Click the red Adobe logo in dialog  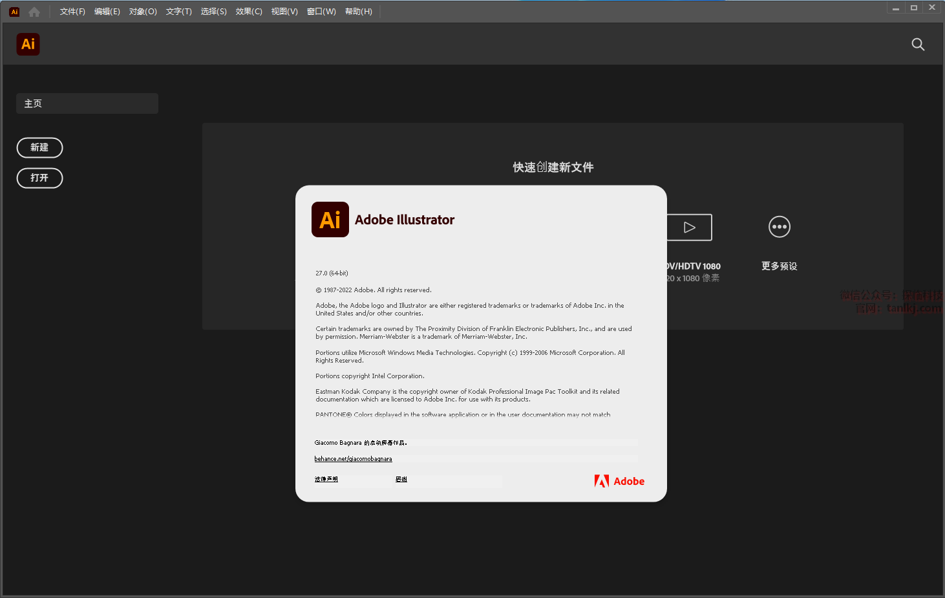619,481
